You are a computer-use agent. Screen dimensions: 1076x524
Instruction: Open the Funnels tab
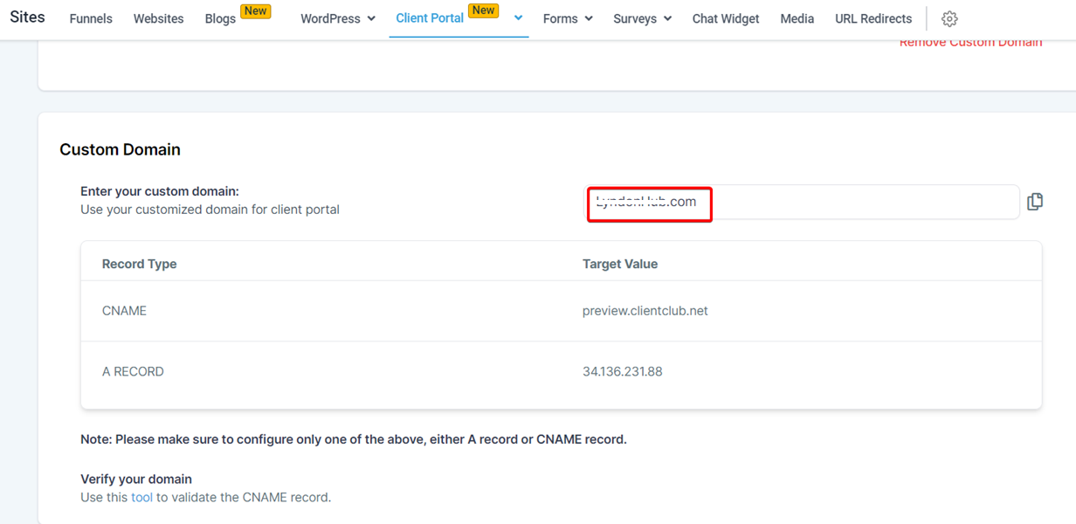tap(91, 18)
